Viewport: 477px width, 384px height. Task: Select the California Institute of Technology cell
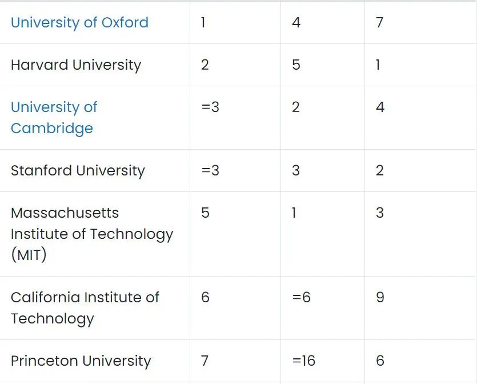click(x=85, y=308)
